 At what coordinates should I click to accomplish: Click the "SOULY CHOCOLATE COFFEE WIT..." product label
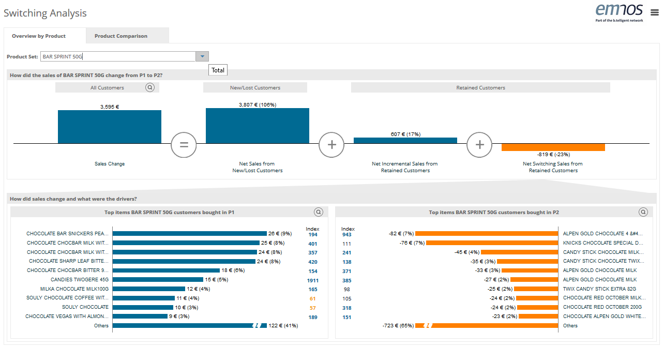pyautogui.click(x=68, y=298)
